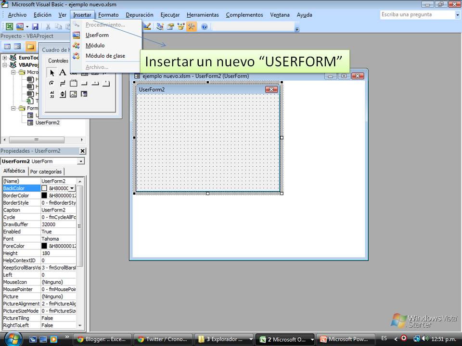Choose the pointer selection tool in the Toolbox

coord(52,72)
